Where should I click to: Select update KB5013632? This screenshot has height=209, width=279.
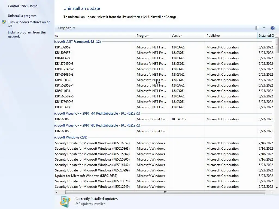[165, 80]
